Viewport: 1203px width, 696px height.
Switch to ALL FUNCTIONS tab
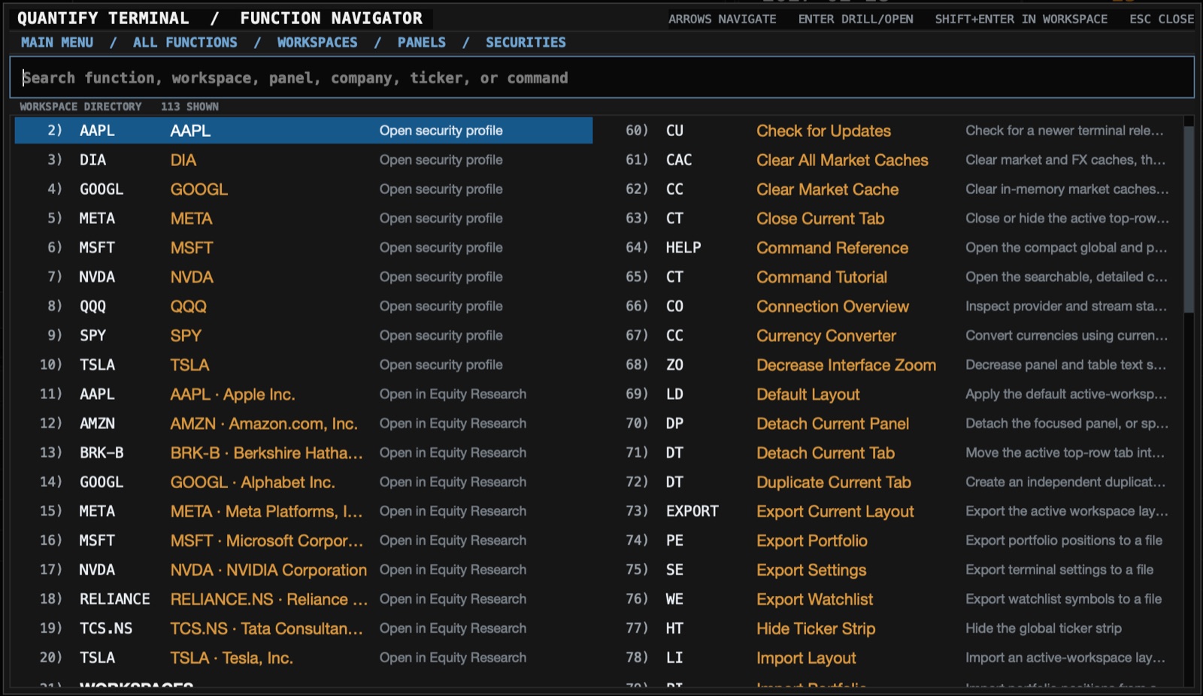(x=185, y=43)
